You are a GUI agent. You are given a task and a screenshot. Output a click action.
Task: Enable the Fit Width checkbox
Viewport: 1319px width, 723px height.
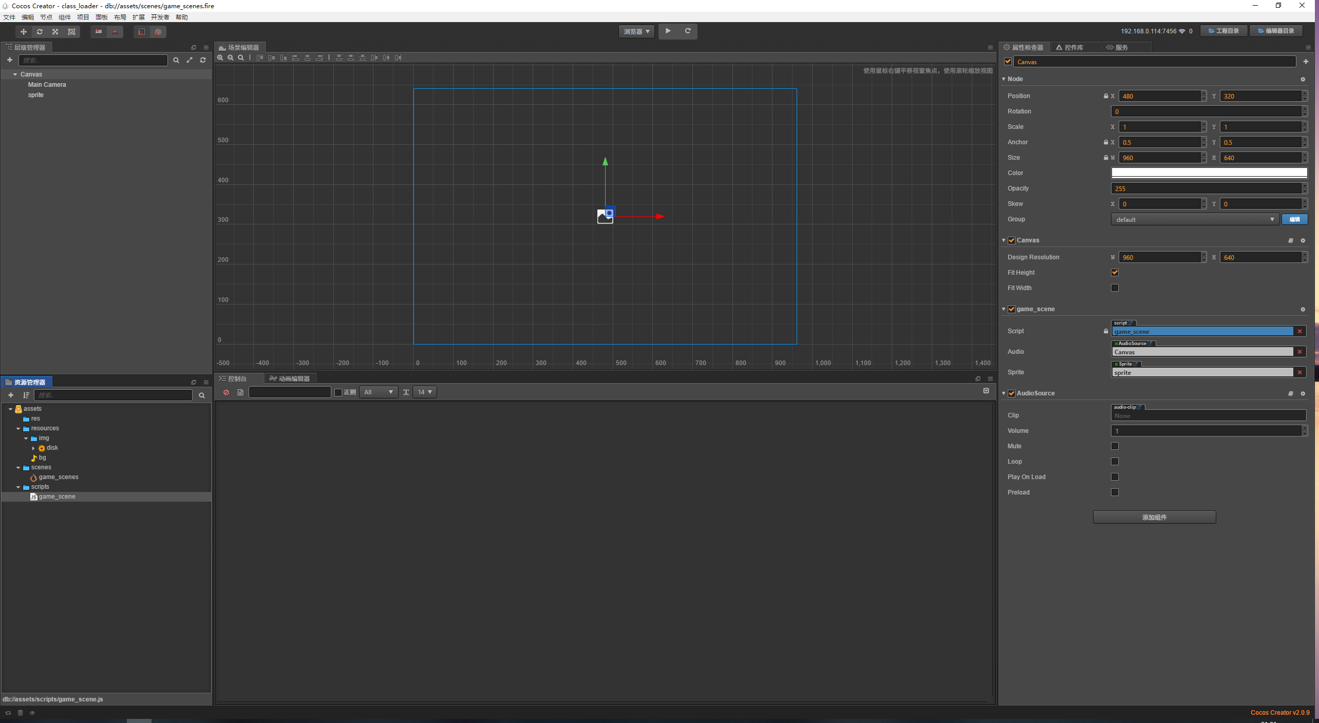[1115, 288]
